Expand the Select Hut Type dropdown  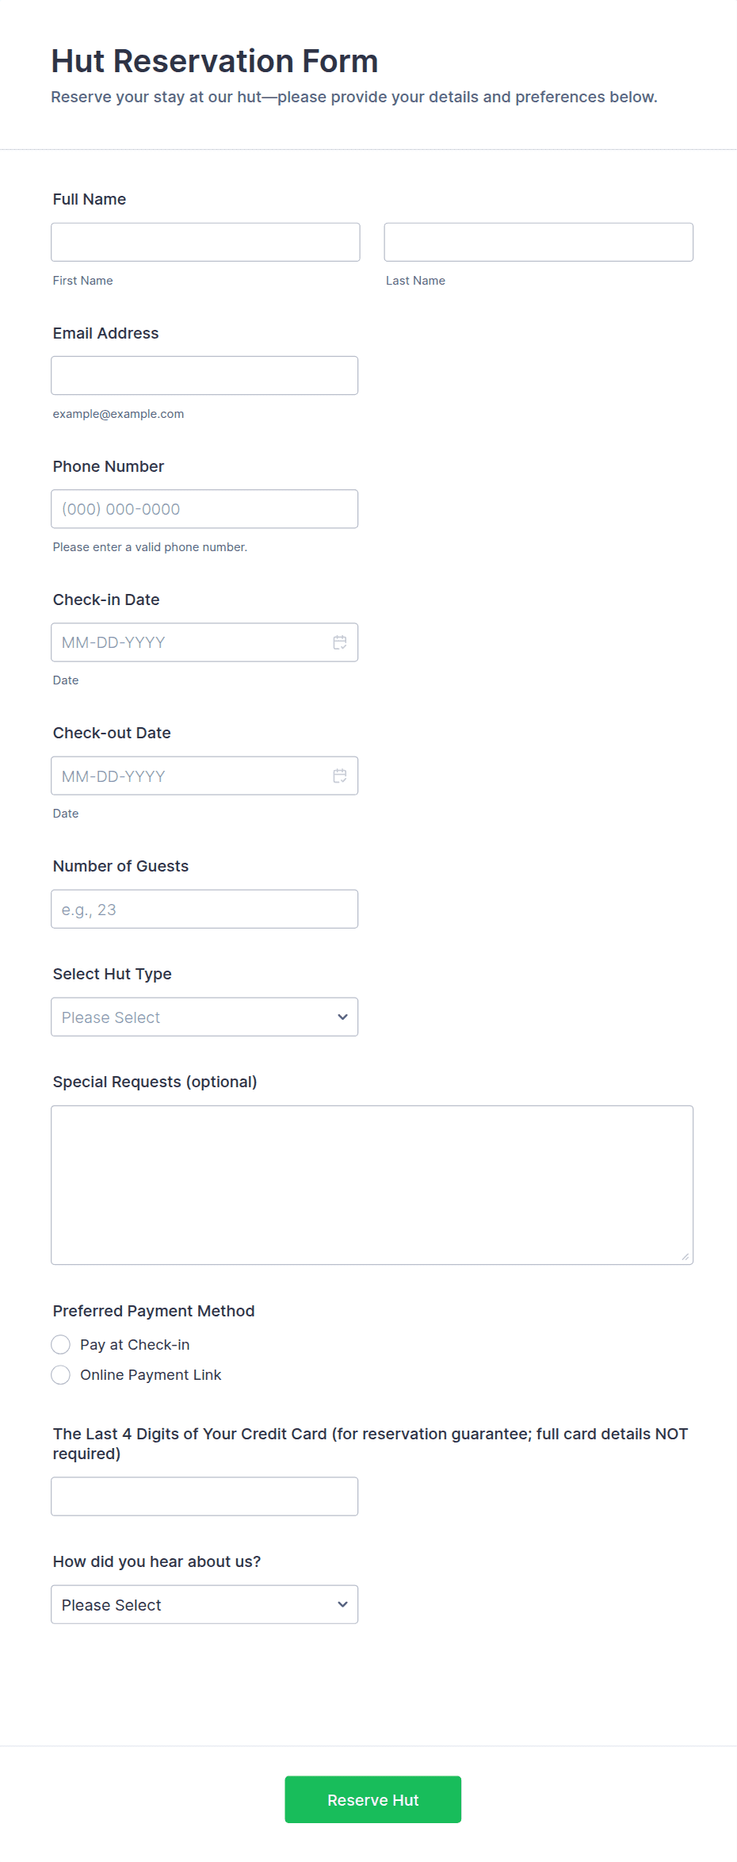[204, 1017]
